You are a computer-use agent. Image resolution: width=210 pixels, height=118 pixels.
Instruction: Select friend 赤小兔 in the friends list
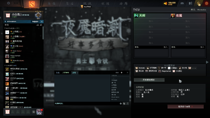pos(23,47)
